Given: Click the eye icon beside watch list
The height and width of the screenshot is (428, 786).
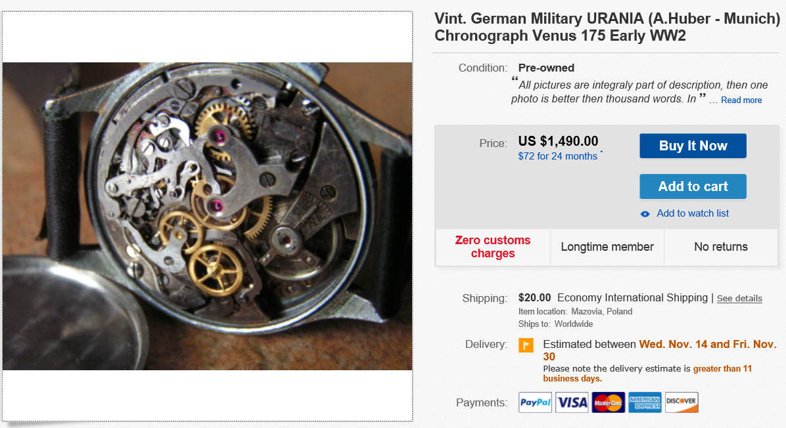Looking at the screenshot, I should 645,214.
